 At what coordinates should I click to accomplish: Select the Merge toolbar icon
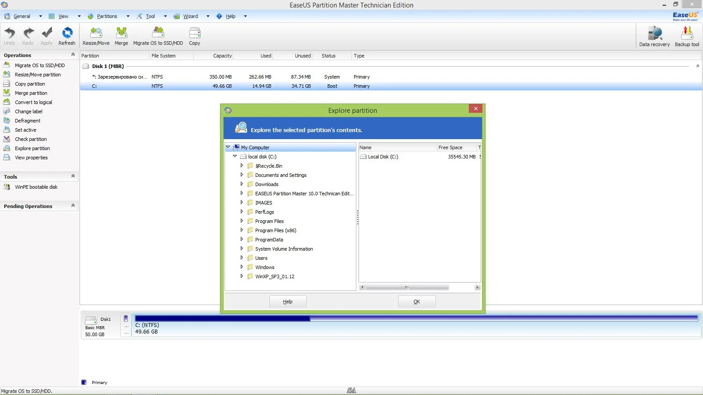click(x=121, y=36)
